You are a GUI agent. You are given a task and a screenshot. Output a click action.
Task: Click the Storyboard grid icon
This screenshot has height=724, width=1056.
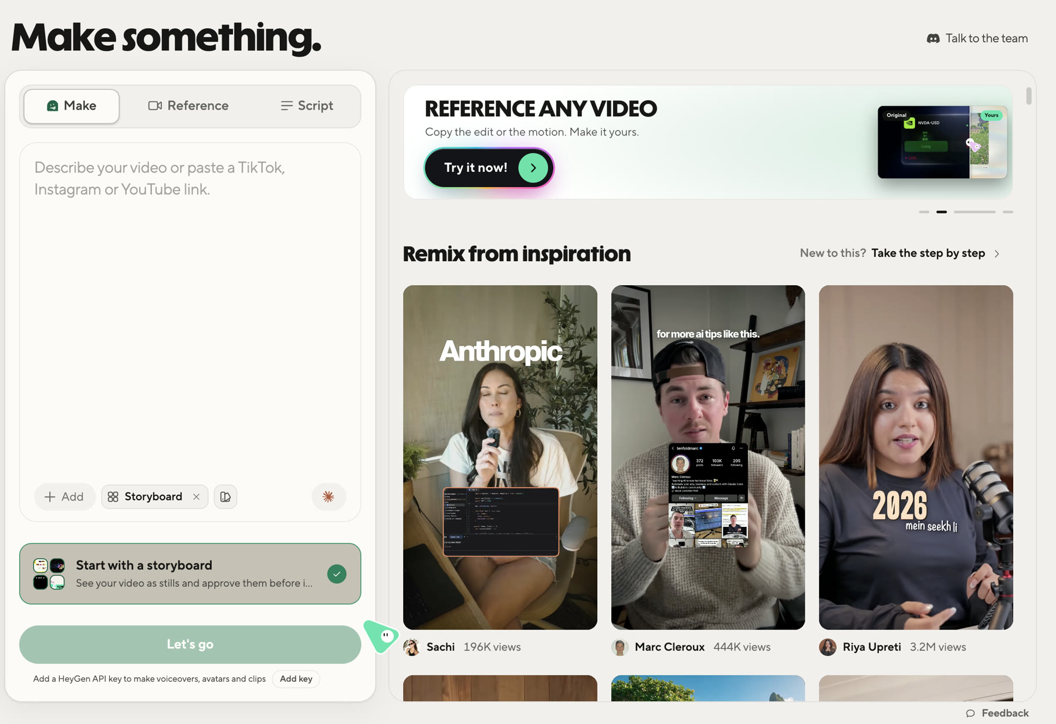(x=113, y=497)
